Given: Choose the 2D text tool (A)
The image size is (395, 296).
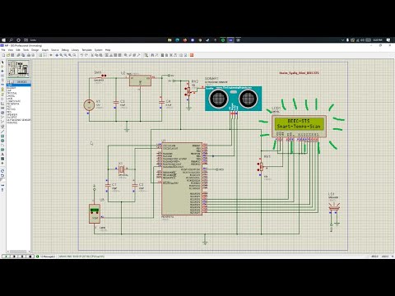Looking at the screenshot, I should click(2, 154).
